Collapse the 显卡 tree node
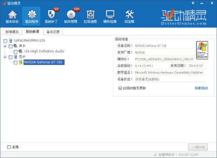This screenshot has height=158, width=217. pyautogui.click(x=5, y=57)
